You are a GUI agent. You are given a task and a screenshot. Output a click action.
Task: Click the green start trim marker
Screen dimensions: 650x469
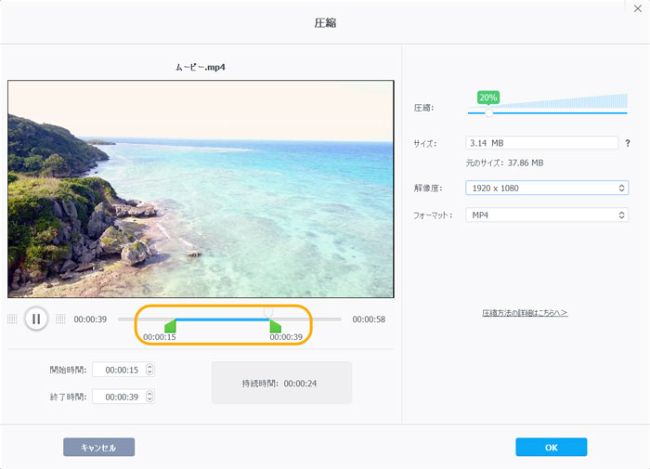click(170, 326)
